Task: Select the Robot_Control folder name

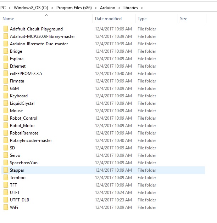Action: pyautogui.click(x=23, y=118)
